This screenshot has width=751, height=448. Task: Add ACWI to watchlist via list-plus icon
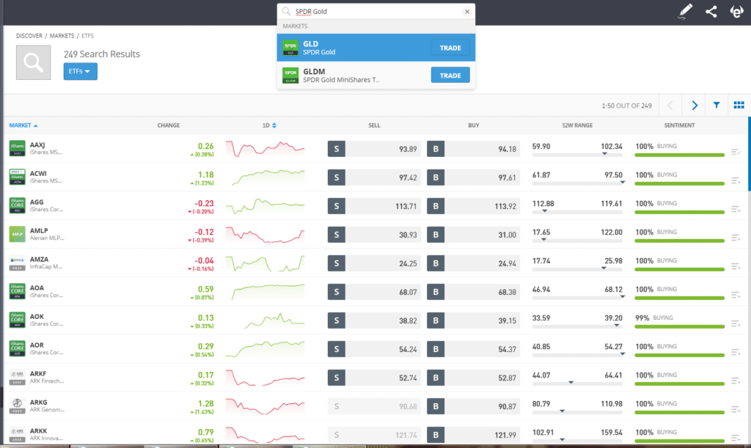tap(736, 181)
